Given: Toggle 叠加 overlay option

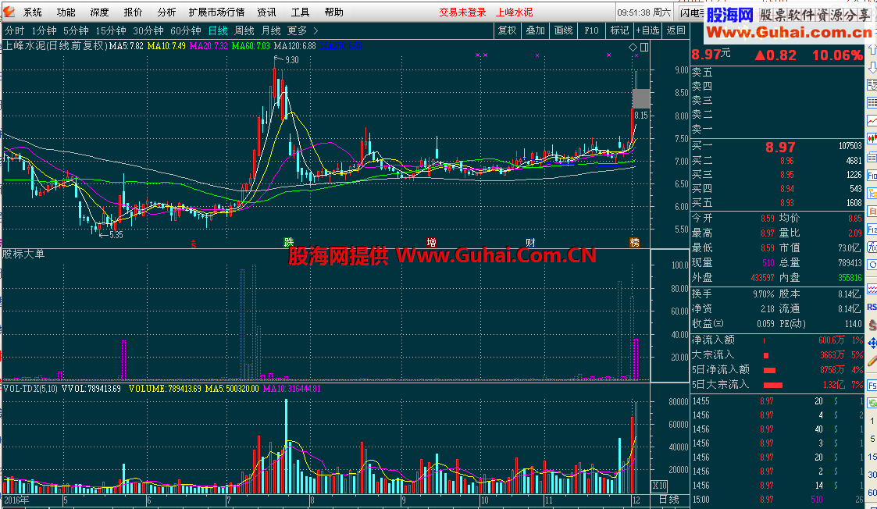Looking at the screenshot, I should click(x=535, y=30).
